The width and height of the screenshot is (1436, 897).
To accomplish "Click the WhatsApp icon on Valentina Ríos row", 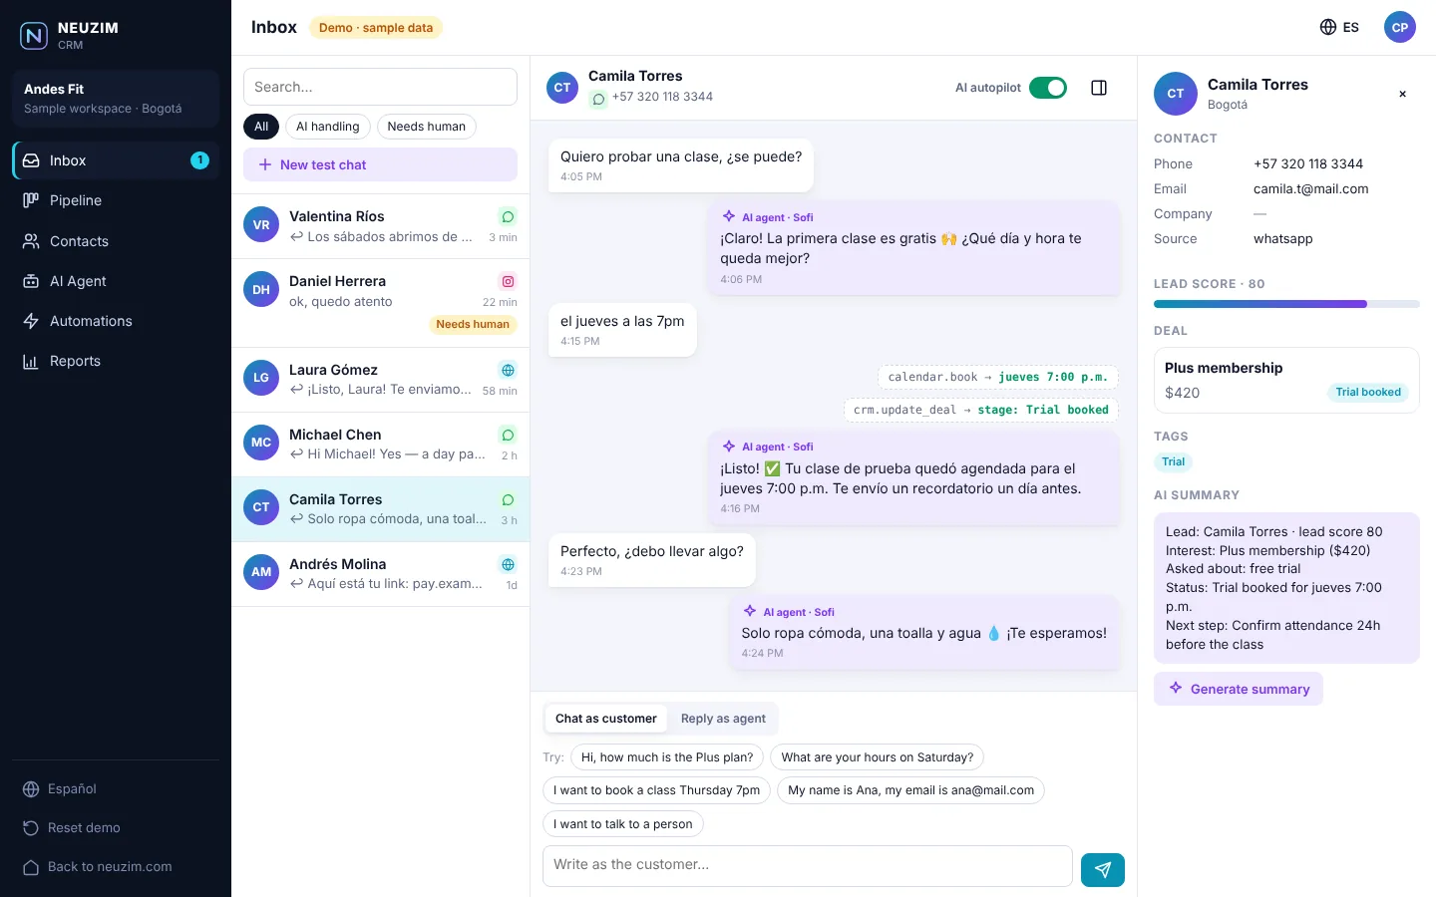I will [x=508, y=217].
